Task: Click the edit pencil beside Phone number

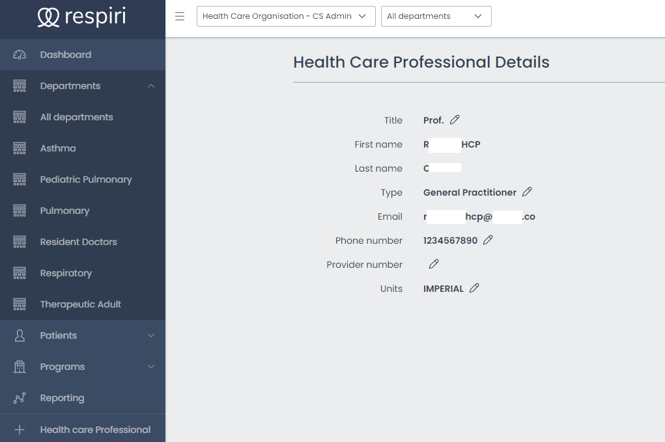Action: [488, 240]
